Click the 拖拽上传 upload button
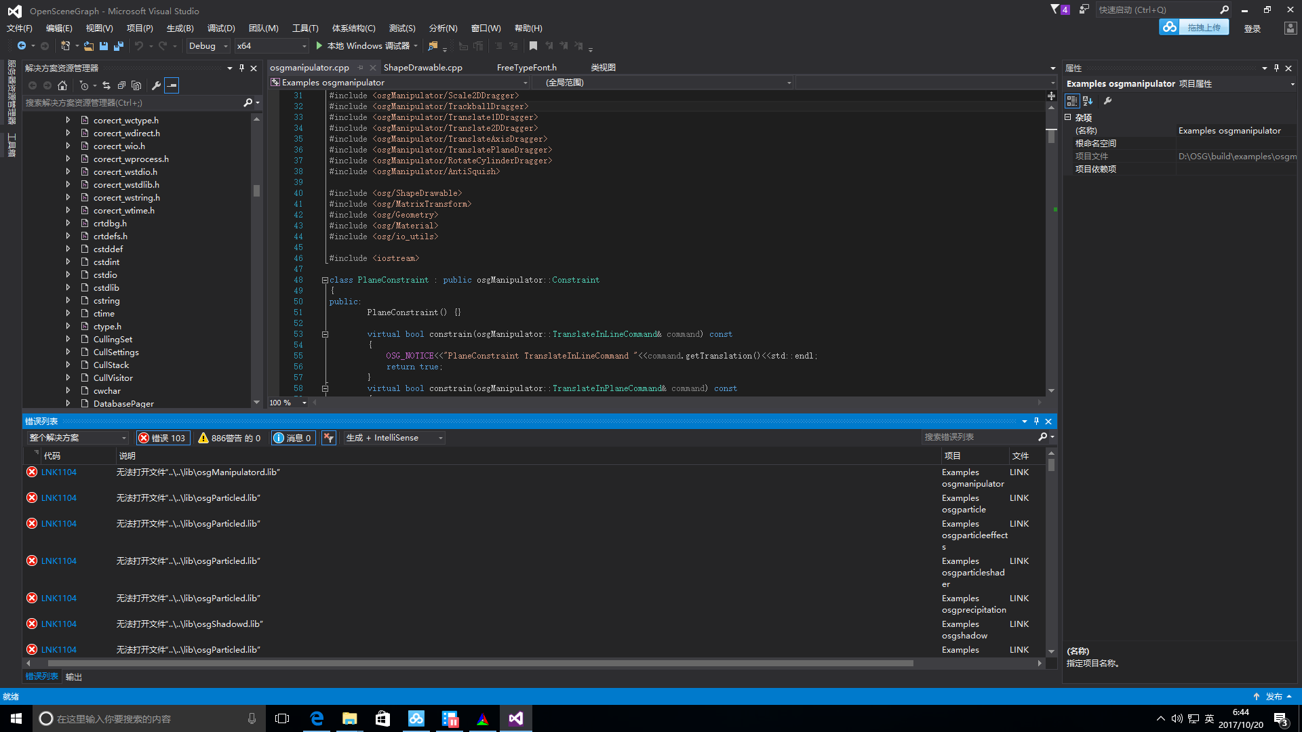This screenshot has width=1302, height=732. (1204, 27)
